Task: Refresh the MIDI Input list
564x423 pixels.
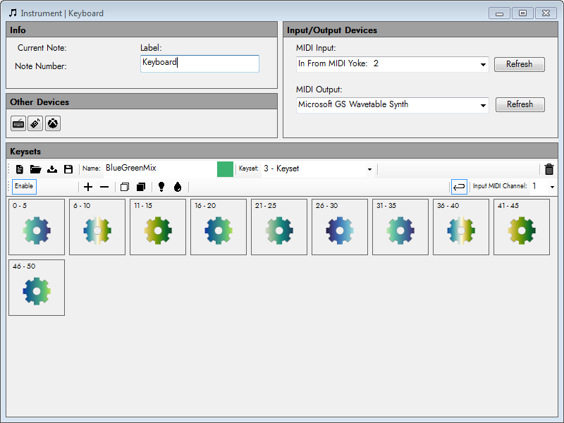Action: tap(519, 64)
